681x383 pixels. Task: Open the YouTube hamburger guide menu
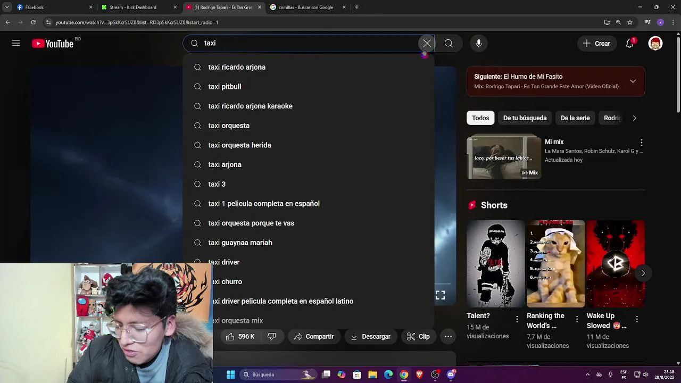pos(16,44)
